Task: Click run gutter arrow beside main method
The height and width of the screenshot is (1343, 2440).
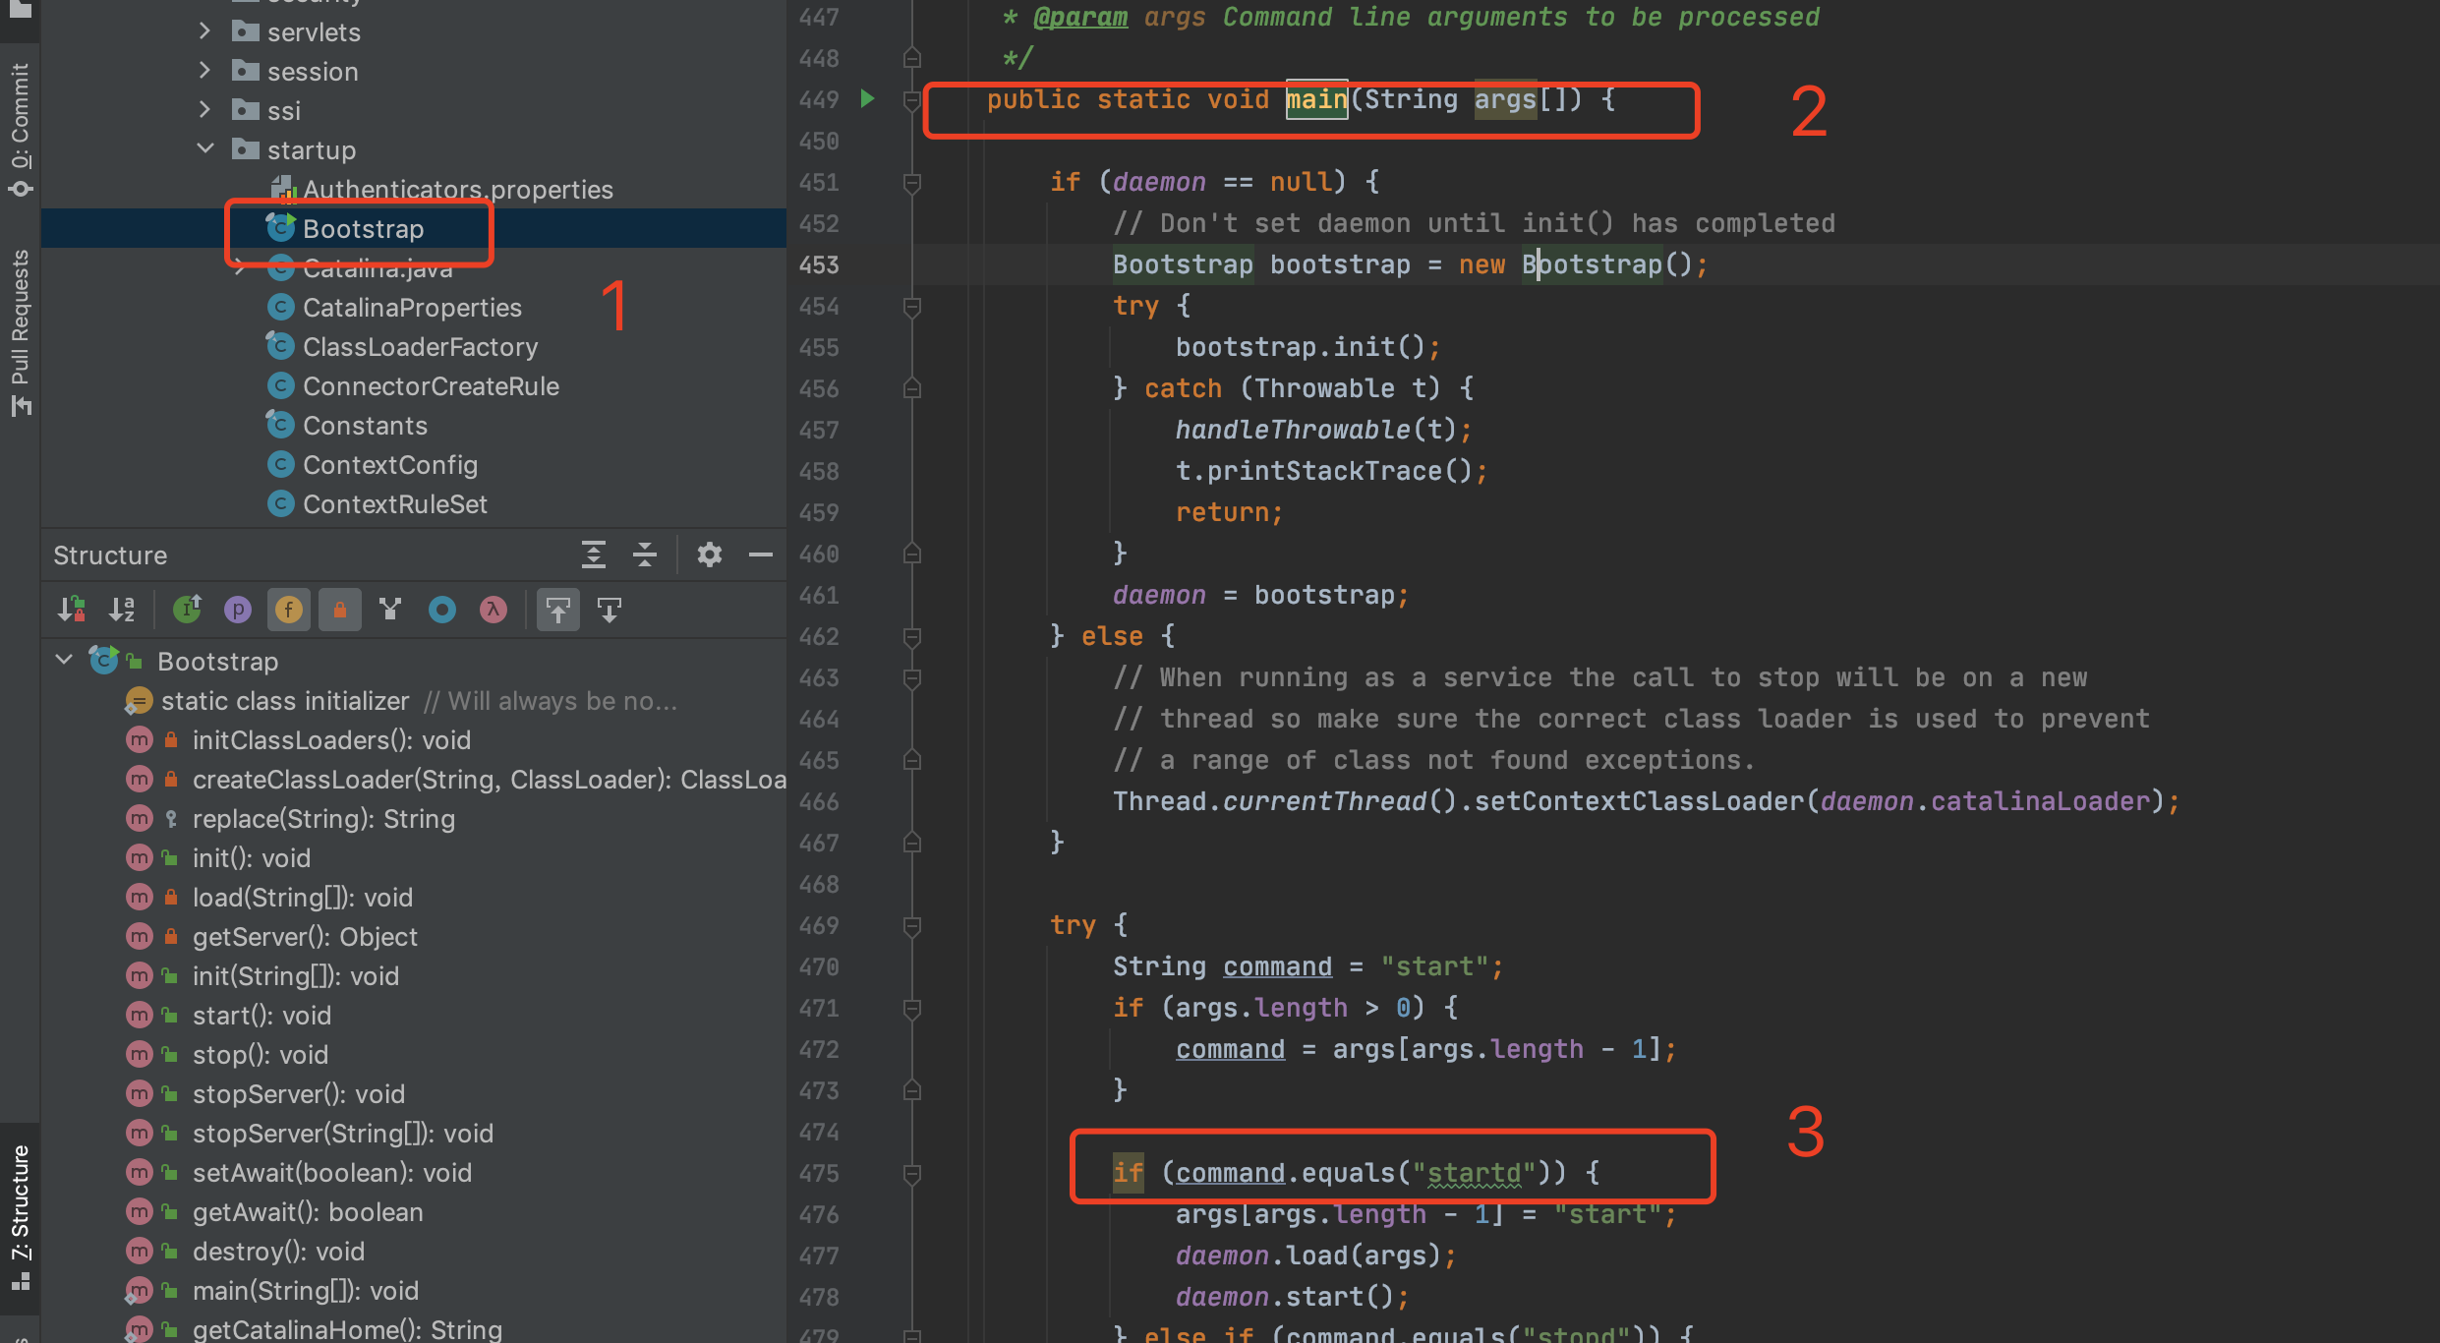Action: [867, 98]
